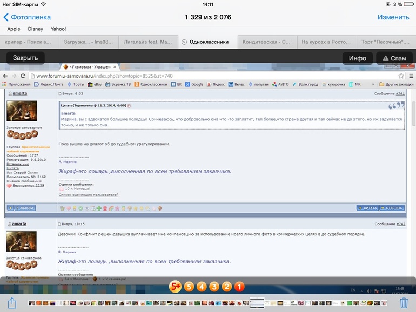Viewport: 416px width, 312px height.
Task: Rate post with the green checkmark icon
Action: [x=80, y=208]
